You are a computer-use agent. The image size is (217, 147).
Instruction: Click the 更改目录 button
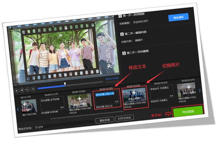coord(102,120)
